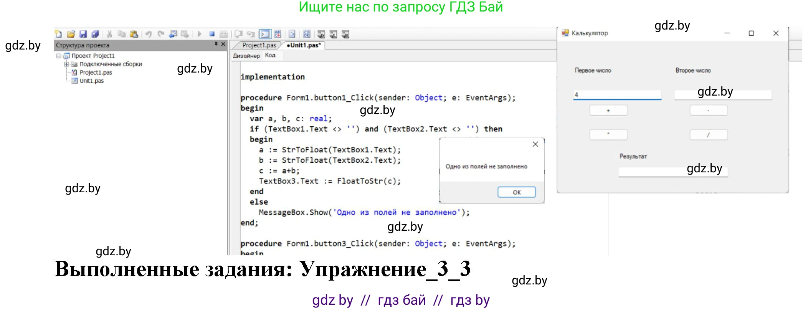The height and width of the screenshot is (309, 803).
Task: Click the button3_Click procedure header
Action: coord(378,243)
